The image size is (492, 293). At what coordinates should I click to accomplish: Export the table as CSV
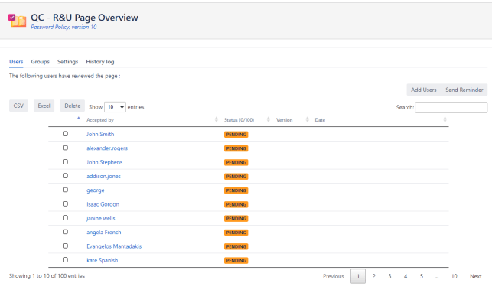pos(18,106)
